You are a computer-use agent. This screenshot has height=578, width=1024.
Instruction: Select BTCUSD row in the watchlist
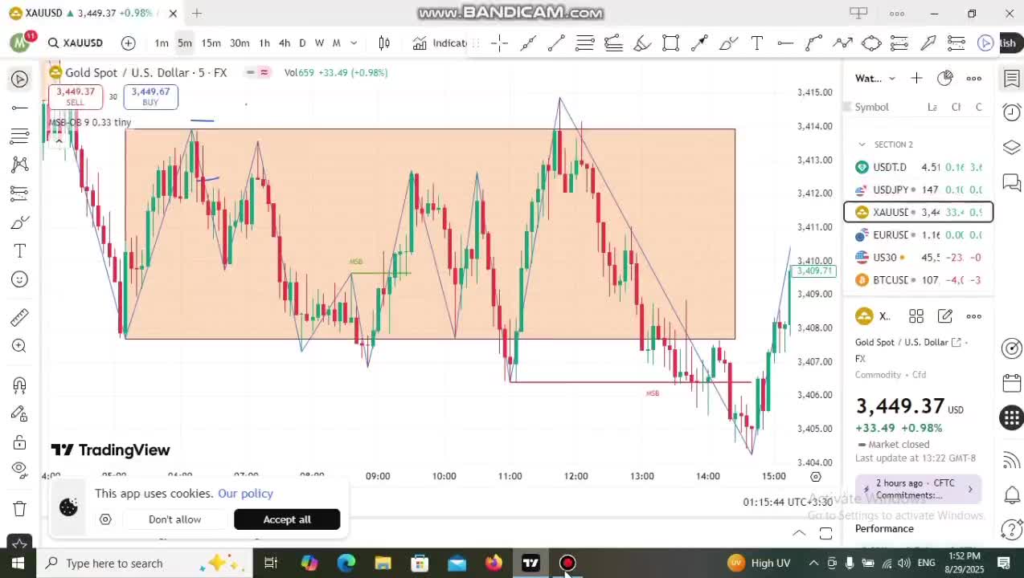(x=919, y=280)
